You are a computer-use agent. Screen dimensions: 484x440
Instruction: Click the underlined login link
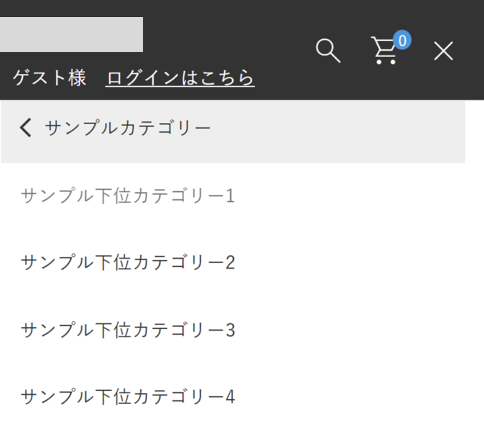click(x=180, y=78)
